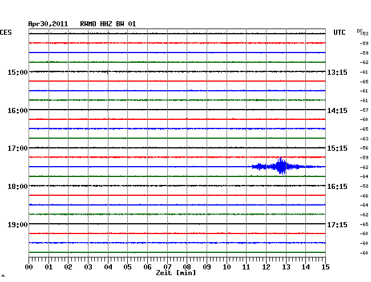Screen dimensions: 371x282
Task: Click minute 12 on the time axis
Action: [x=266, y=267]
